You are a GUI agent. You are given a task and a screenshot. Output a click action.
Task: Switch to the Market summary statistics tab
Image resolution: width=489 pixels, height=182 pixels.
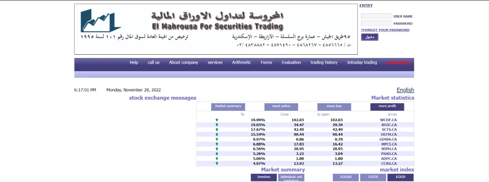pos(228,107)
